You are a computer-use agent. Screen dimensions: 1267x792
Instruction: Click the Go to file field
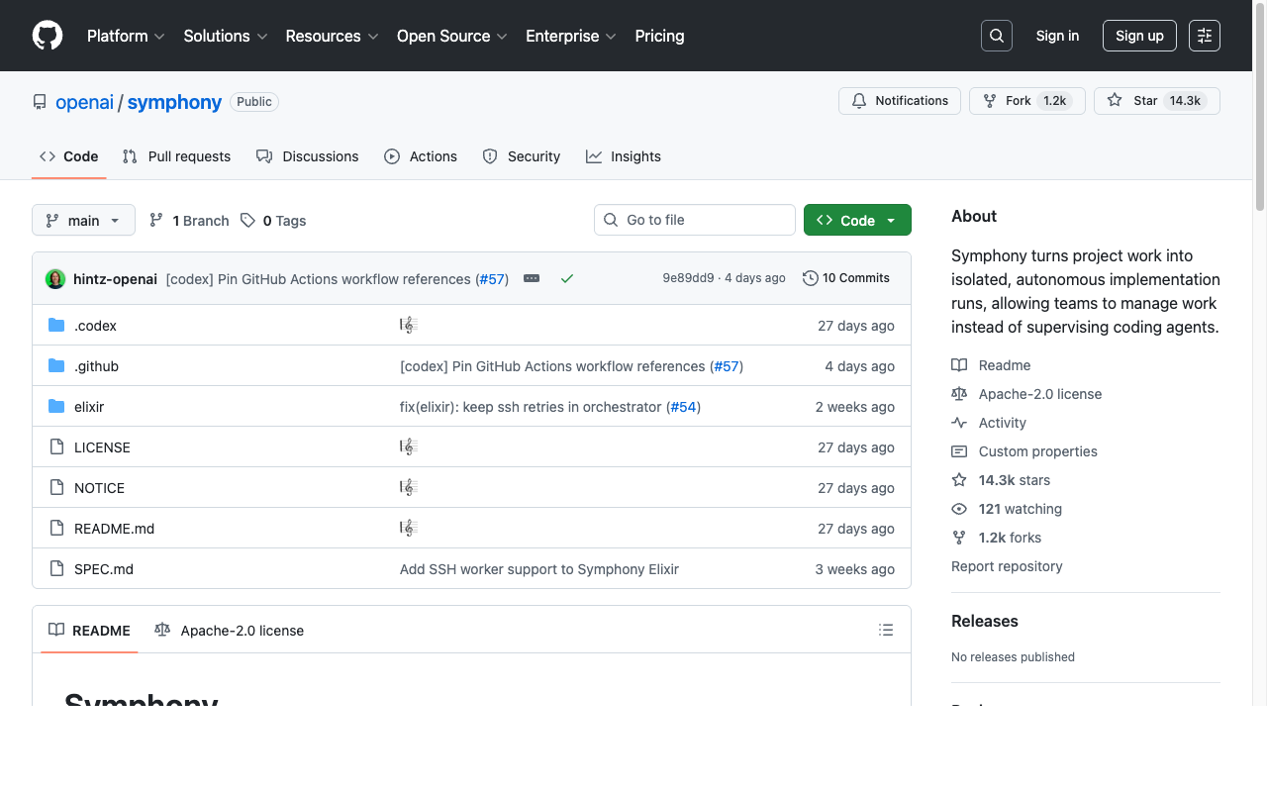(x=695, y=220)
